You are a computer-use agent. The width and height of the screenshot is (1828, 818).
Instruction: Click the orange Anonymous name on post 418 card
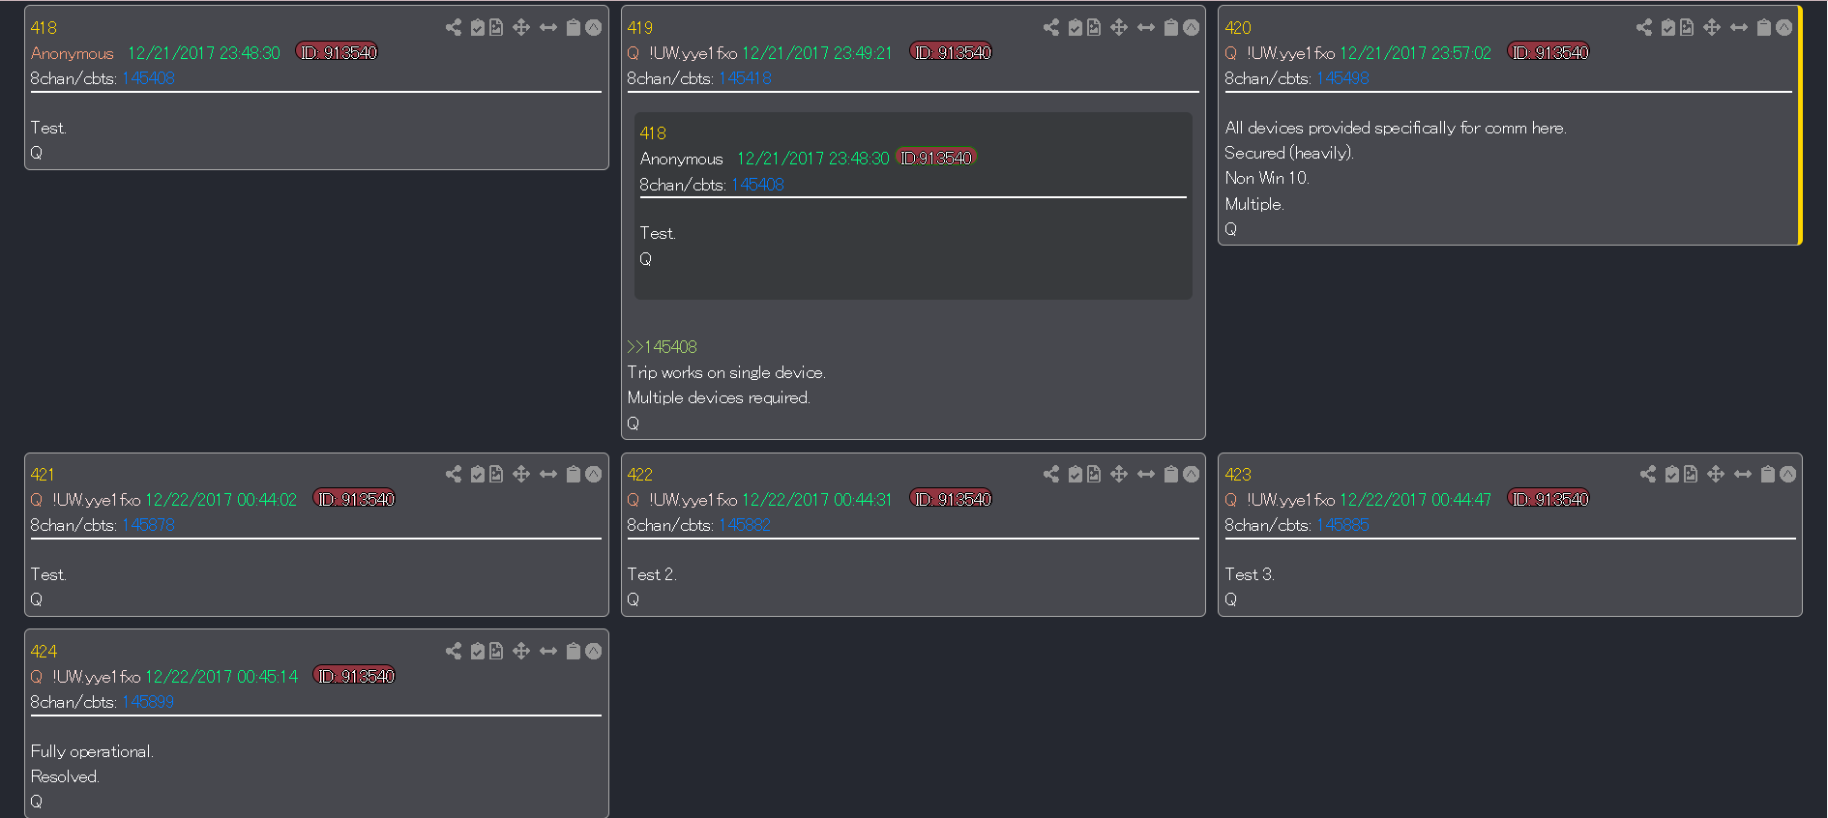pos(73,53)
